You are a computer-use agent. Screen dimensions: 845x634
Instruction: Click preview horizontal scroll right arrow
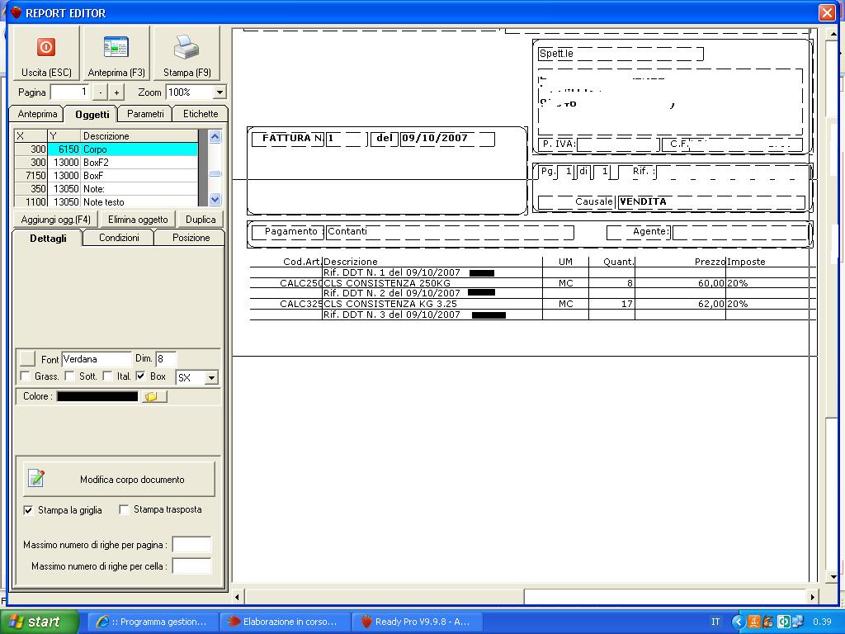[813, 597]
